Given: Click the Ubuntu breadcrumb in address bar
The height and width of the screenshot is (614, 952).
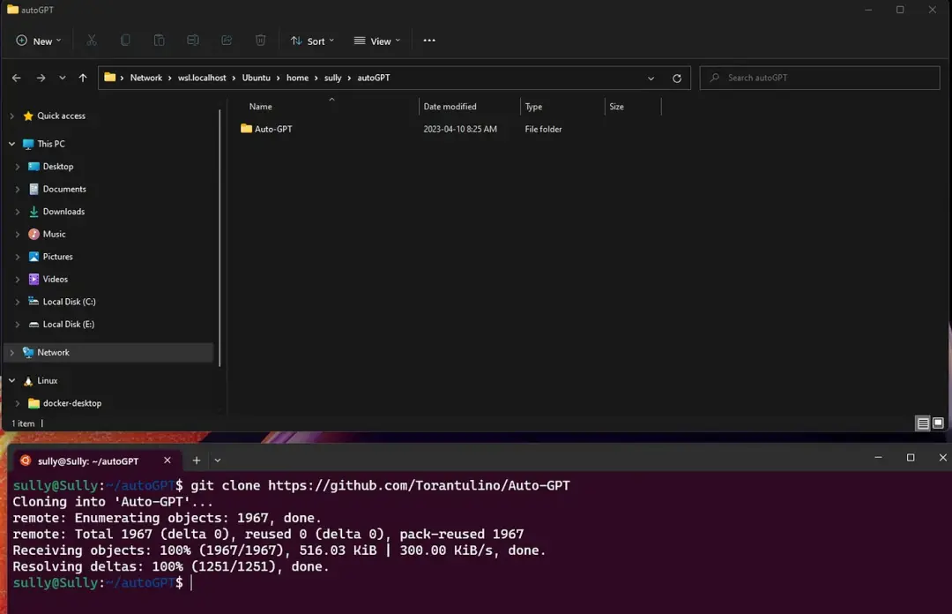Looking at the screenshot, I should (256, 78).
